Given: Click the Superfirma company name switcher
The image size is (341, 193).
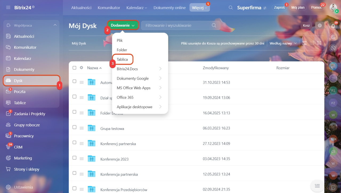Looking at the screenshot, I should [252, 8].
